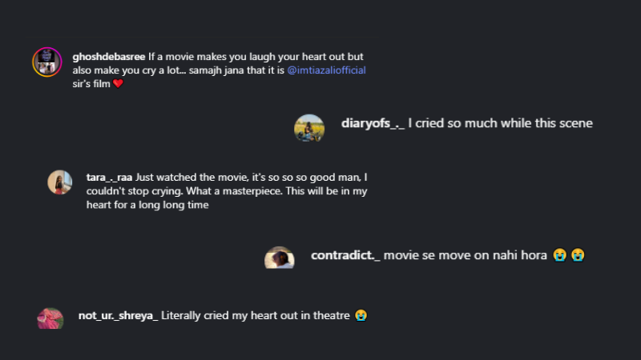This screenshot has width=641, height=360.
Task: Select the "movie se move on nahi hora" text
Action: (x=466, y=255)
